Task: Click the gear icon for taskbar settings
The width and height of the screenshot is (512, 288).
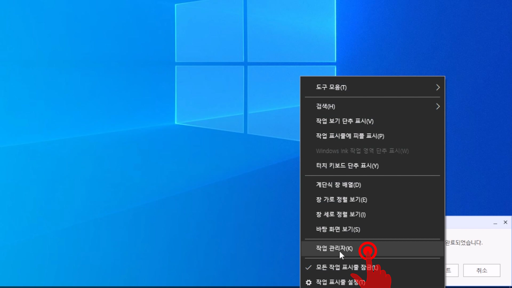Action: pyautogui.click(x=309, y=282)
